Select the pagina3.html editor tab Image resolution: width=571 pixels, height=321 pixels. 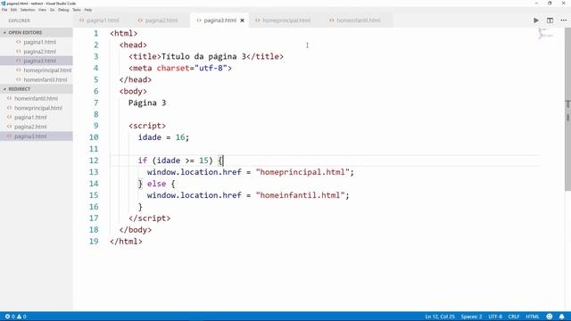click(219, 21)
